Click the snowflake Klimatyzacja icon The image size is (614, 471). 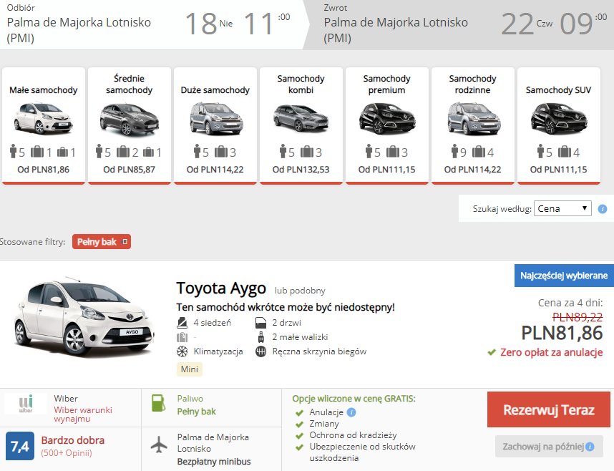click(182, 351)
